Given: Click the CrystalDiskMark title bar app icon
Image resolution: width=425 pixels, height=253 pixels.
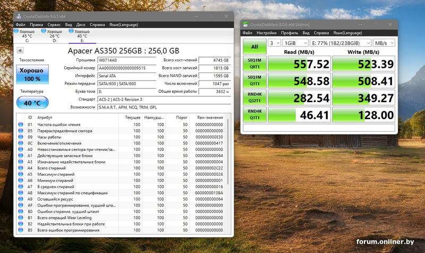Looking at the screenshot, I should pyautogui.click(x=245, y=24).
